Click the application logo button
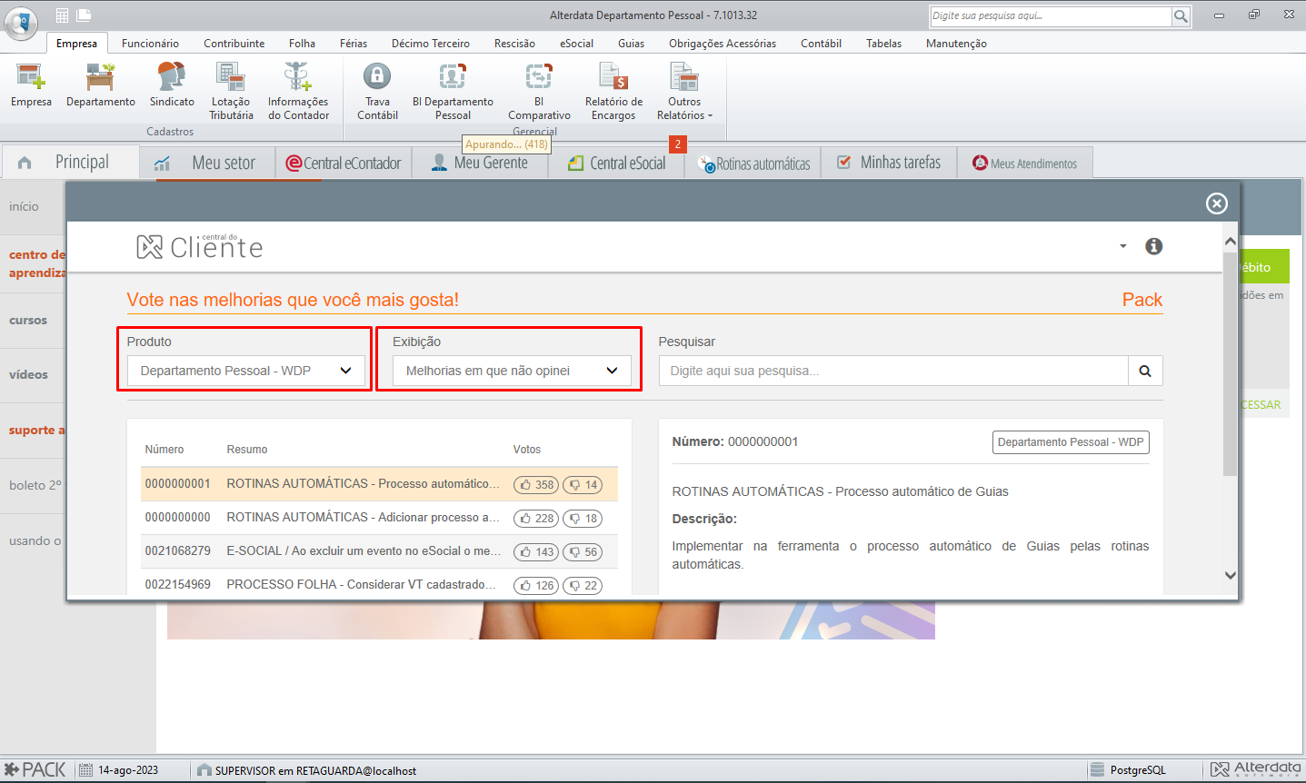This screenshot has width=1306, height=783. tap(21, 23)
